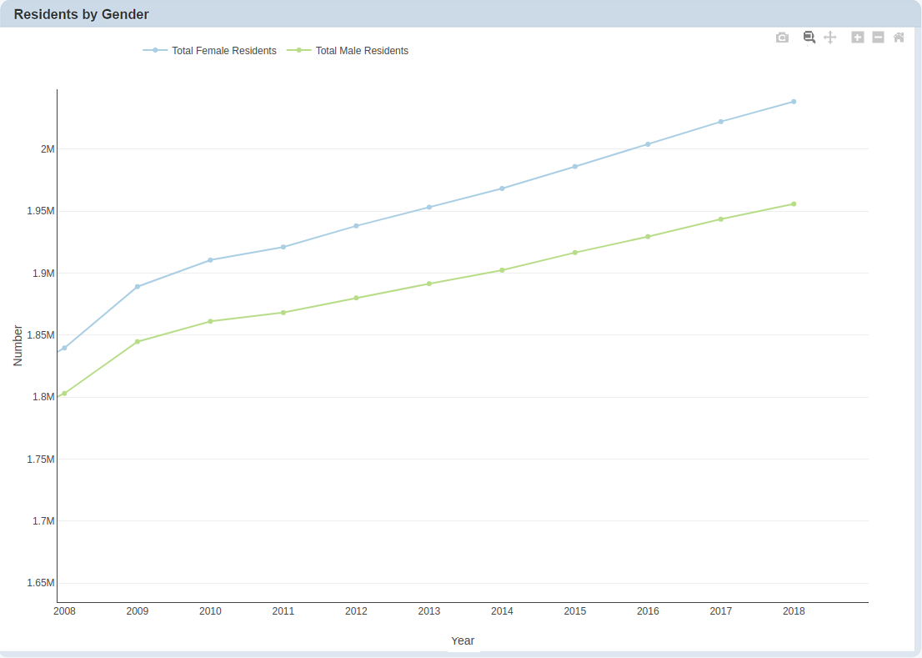This screenshot has height=658, width=922.
Task: Toggle Total Male Residents series visibility
Action: coord(362,51)
